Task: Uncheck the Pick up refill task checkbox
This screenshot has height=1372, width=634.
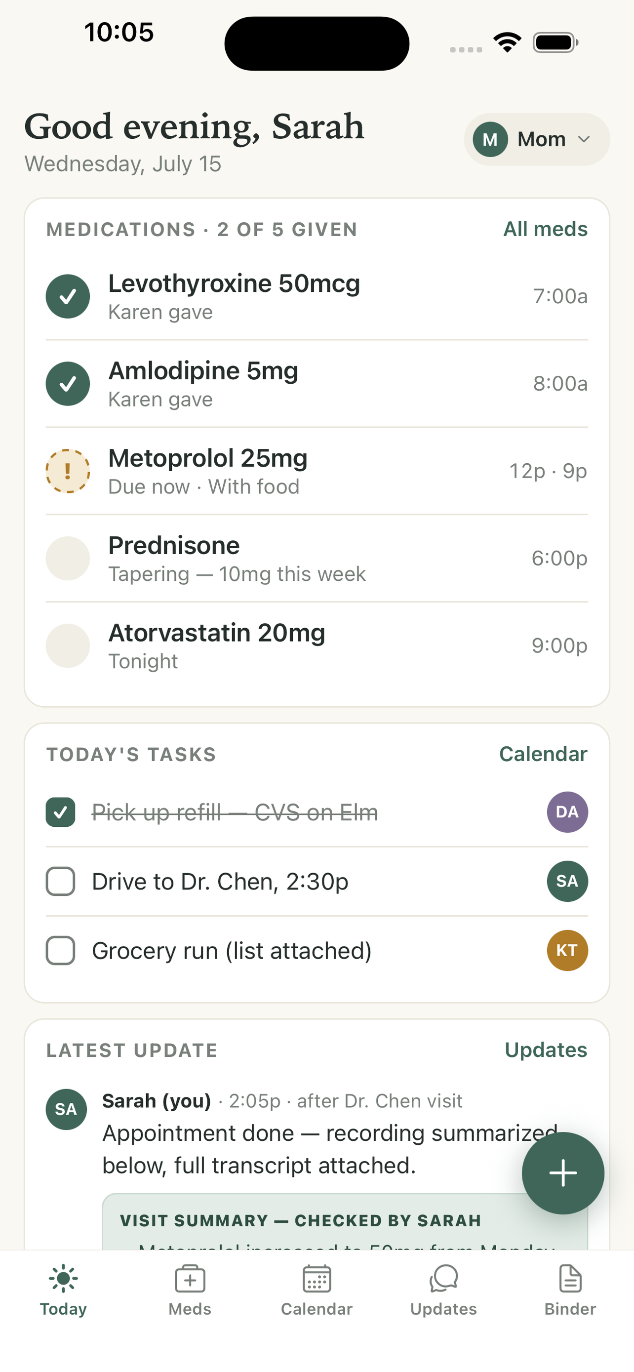Action: (x=60, y=812)
